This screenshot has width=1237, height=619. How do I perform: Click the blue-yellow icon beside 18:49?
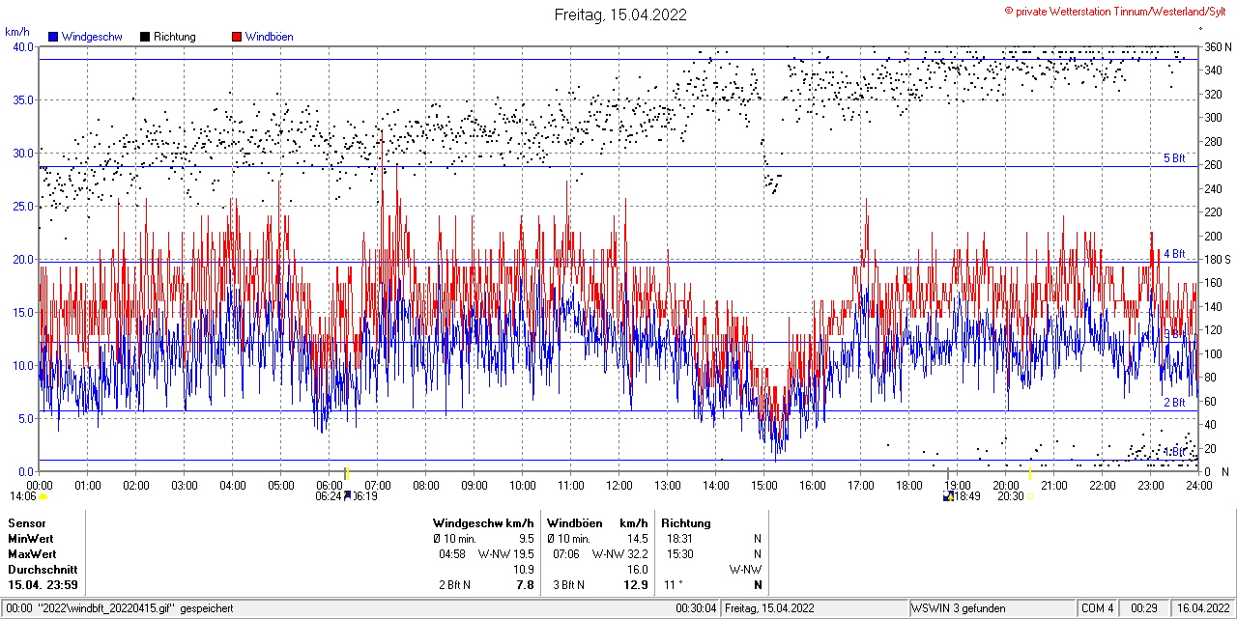coord(948,496)
